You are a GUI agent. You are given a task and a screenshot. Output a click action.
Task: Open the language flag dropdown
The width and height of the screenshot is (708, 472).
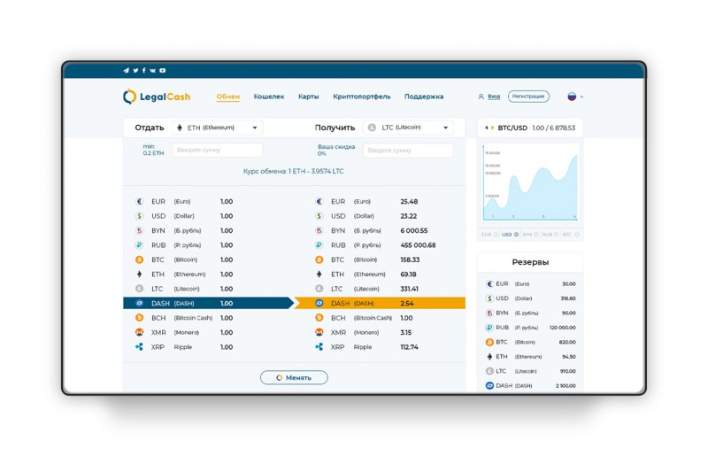575,97
